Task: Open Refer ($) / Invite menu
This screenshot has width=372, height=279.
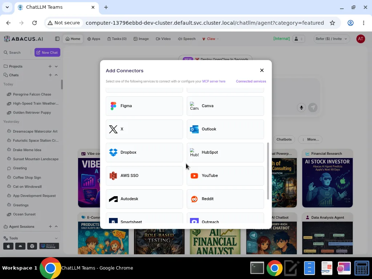Action: 331,39
